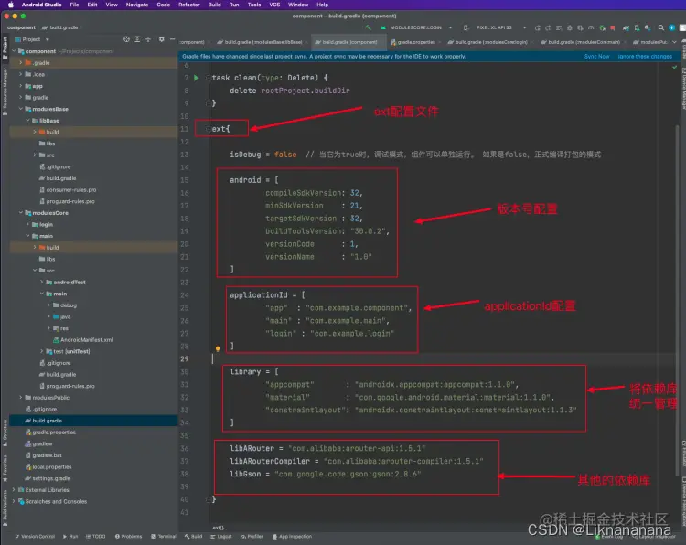Fold the ext block at line 11
This screenshot has width=686, height=545.
click(x=209, y=129)
